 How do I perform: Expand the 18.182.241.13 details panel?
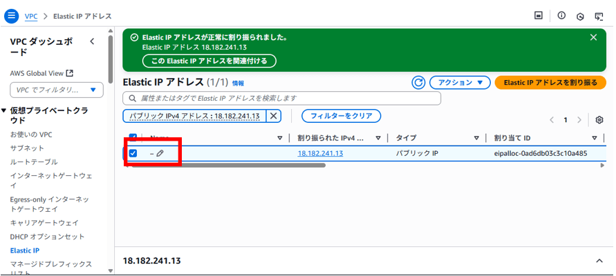pyautogui.click(x=599, y=261)
